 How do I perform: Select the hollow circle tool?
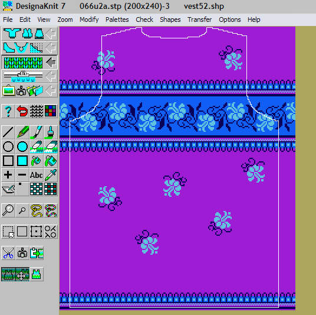pyautogui.click(x=8, y=147)
